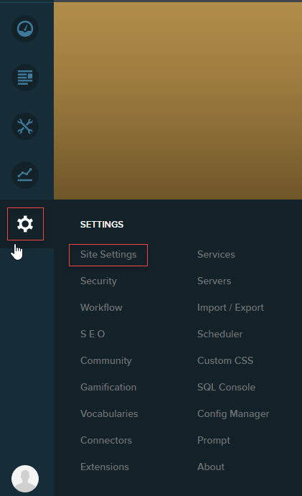The image size is (302, 496).
Task: Open the SQL Console
Action: [226, 387]
